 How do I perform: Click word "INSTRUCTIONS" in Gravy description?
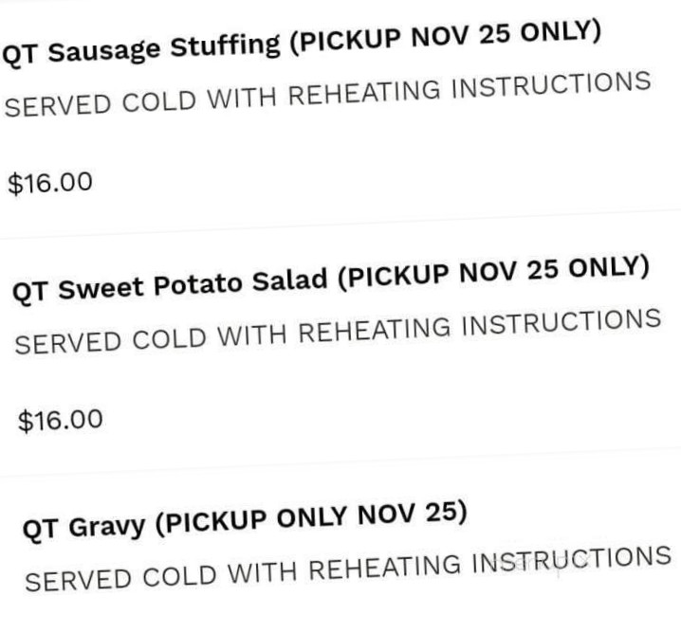click(572, 560)
